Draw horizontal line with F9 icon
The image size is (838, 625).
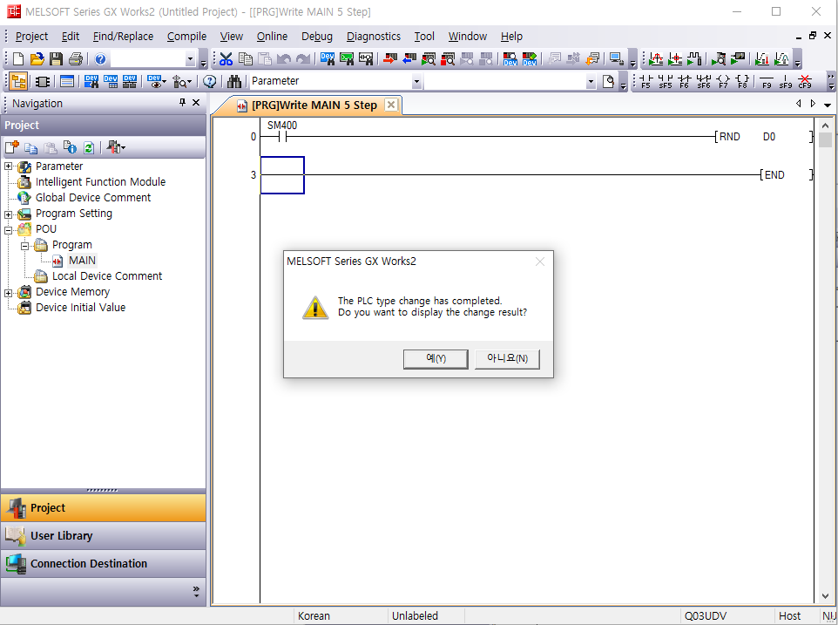pyautogui.click(x=767, y=81)
